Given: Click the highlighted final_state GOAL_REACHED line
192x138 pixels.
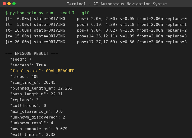Looking at the screenshot, I should pyautogui.click(x=42, y=71).
